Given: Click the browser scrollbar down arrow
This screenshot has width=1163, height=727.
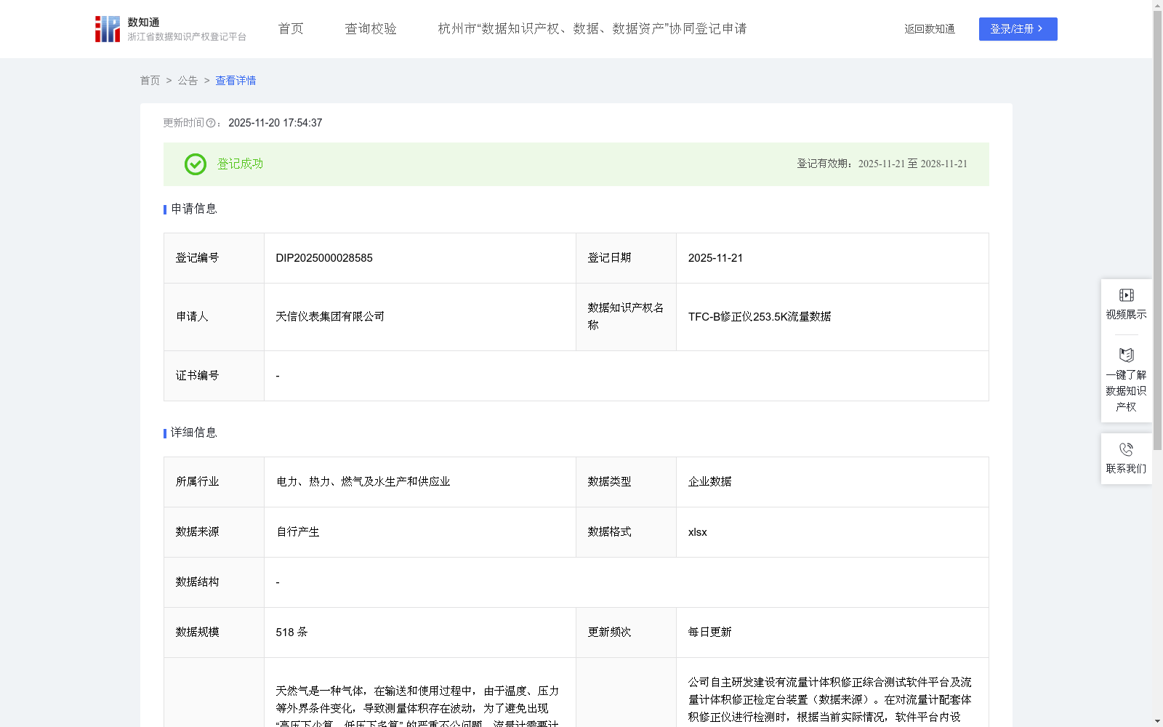Looking at the screenshot, I should (1157, 721).
